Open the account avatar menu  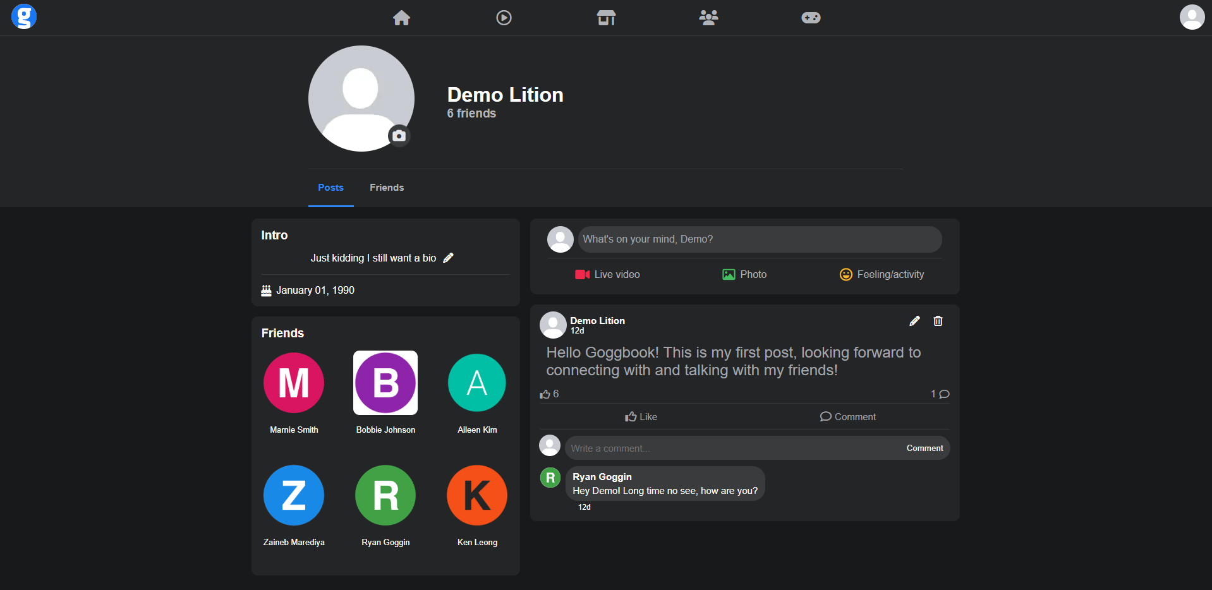(1191, 17)
